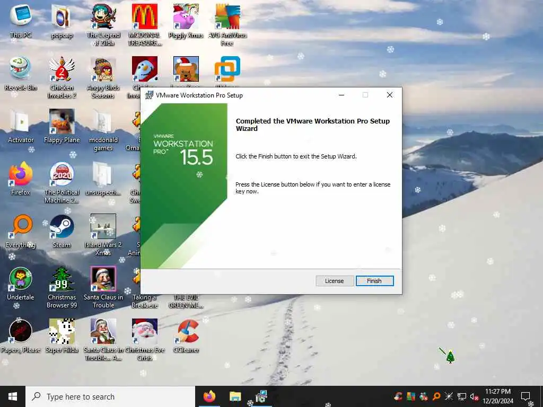Open the clock showing 11:27 PM
The height and width of the screenshot is (407, 543).
coord(498,396)
